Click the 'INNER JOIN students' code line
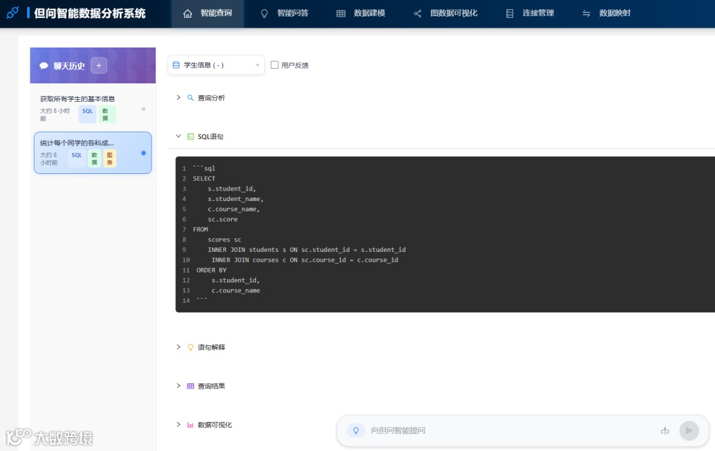The width and height of the screenshot is (715, 451). (307, 250)
